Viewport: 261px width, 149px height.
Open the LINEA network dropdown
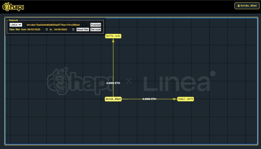pos(16,25)
